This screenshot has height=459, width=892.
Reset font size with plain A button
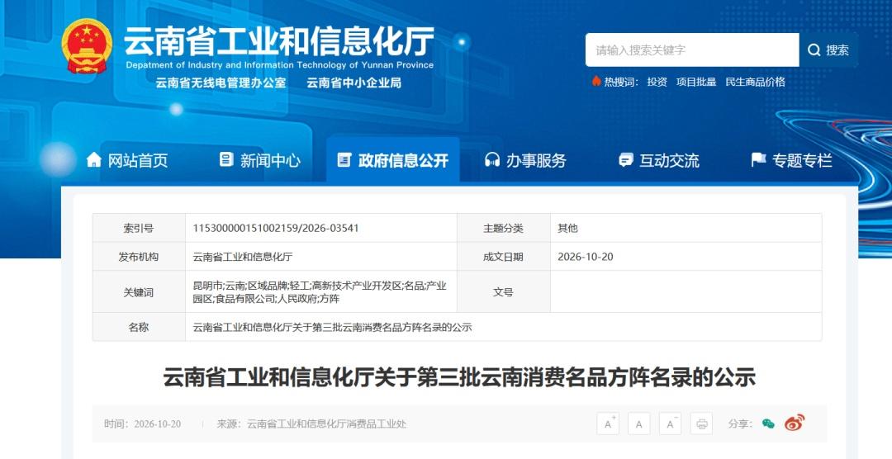(638, 424)
